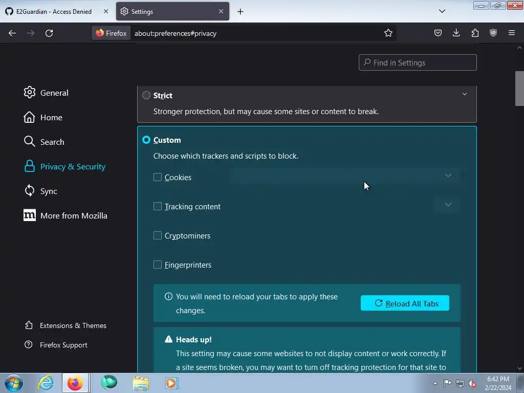This screenshot has height=393, width=524.
Task: Enable the Fingerprinters checkbox
Action: coord(158,265)
